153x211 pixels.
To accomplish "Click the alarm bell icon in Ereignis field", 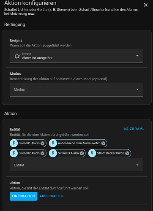I will click(17, 56).
